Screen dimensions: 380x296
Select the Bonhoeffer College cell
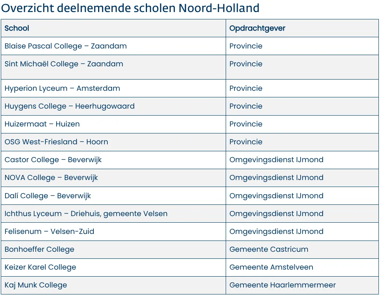40,249
